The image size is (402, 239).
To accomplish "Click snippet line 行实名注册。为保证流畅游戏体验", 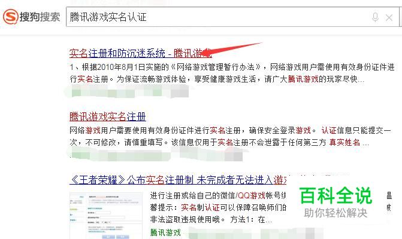I will pyautogui.click(x=217, y=79).
